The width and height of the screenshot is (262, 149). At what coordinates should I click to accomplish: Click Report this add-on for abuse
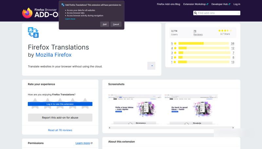(x=60, y=118)
